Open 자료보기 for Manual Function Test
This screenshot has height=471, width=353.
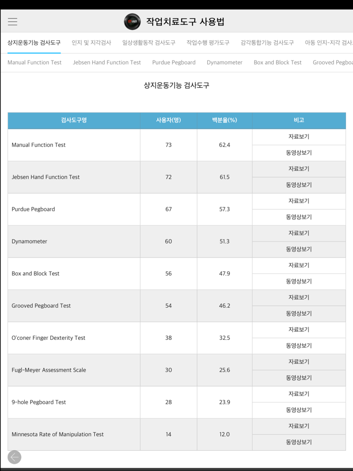pos(299,137)
